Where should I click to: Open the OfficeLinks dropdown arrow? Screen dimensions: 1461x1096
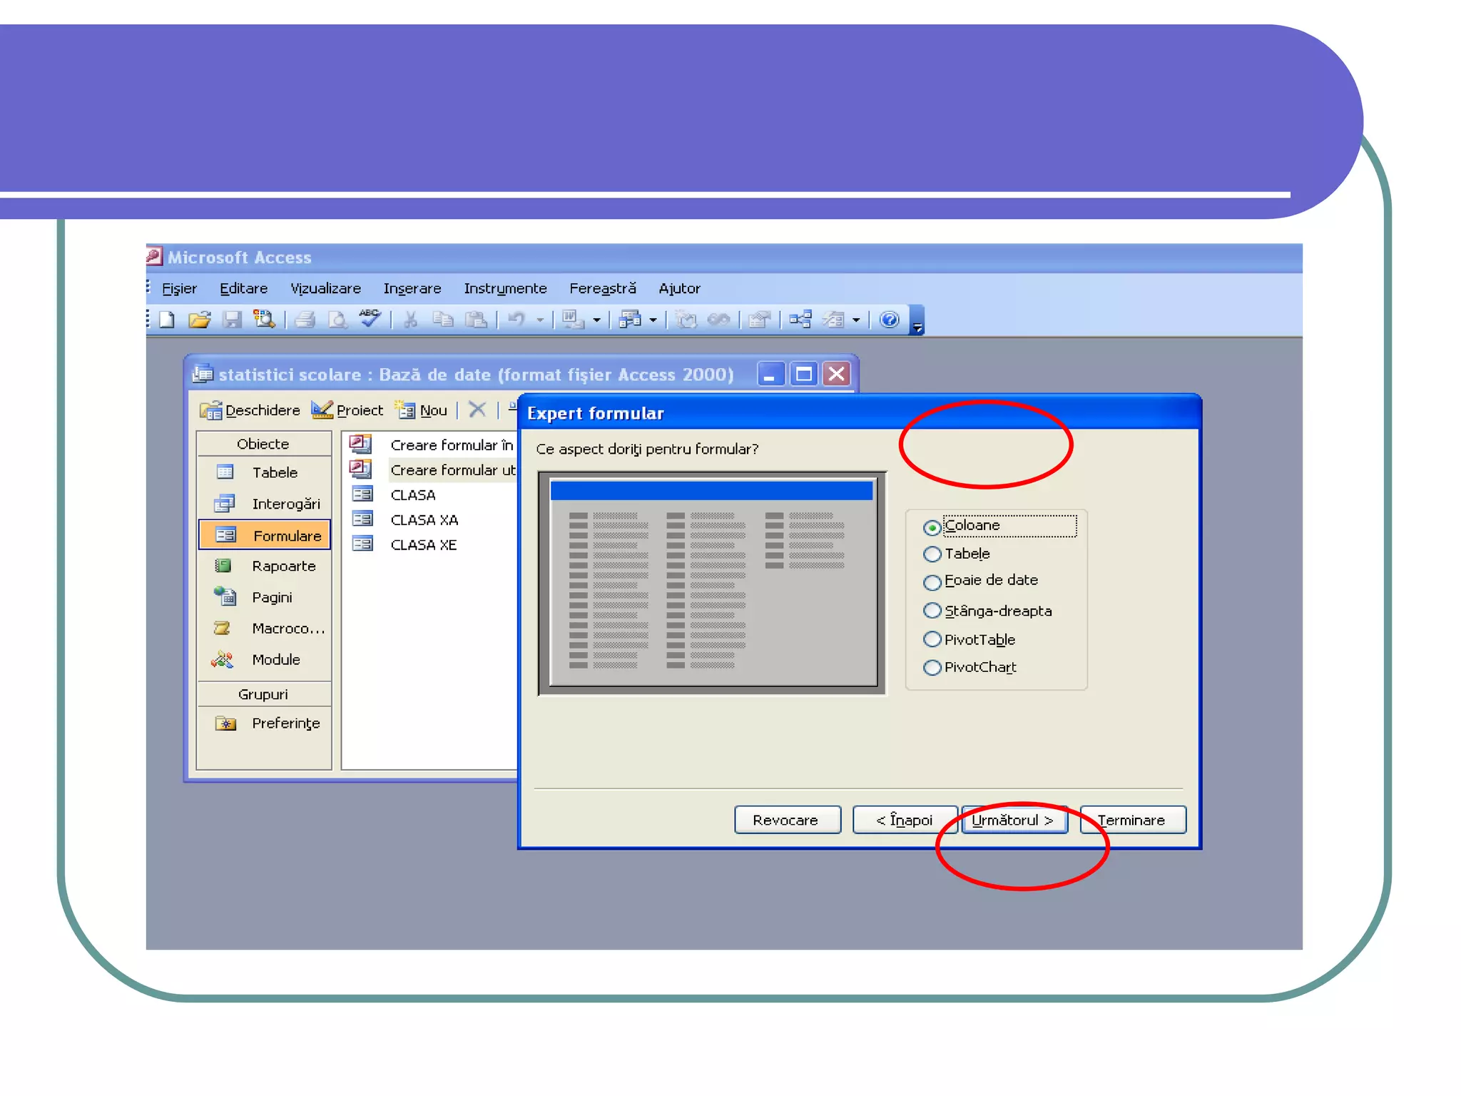click(x=596, y=320)
